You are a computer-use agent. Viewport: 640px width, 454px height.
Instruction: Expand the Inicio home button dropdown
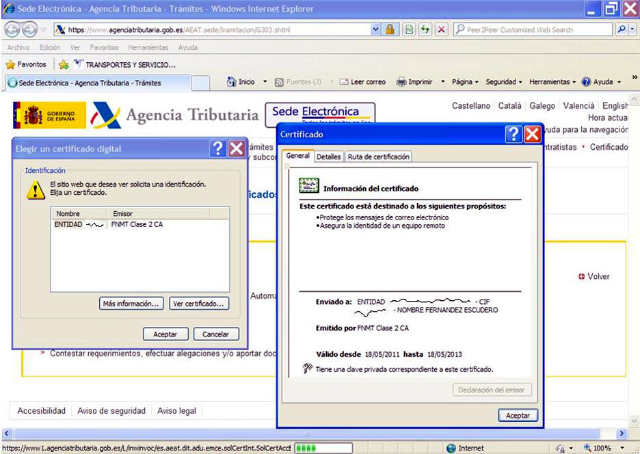coord(265,81)
